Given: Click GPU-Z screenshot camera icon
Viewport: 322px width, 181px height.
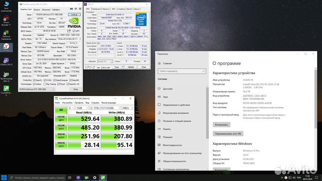Looking at the screenshot, I should [x=71, y=9].
